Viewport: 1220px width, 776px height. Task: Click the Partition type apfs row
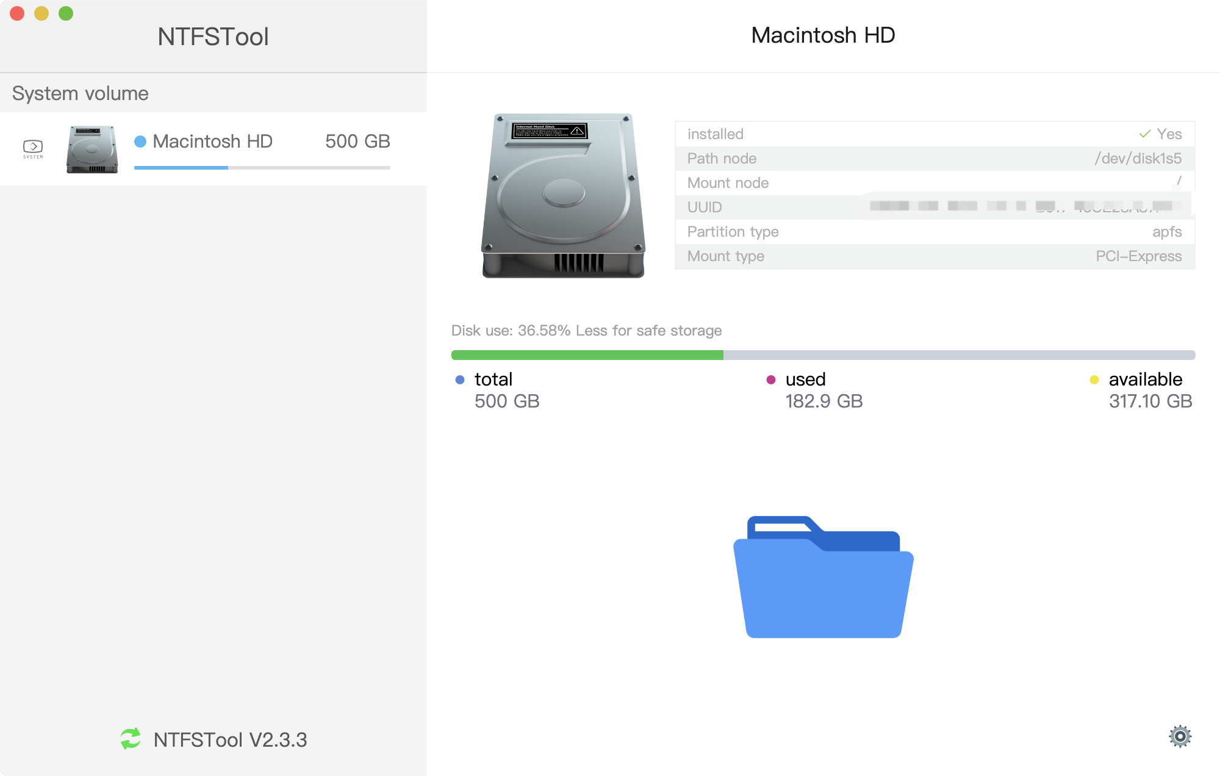click(934, 232)
